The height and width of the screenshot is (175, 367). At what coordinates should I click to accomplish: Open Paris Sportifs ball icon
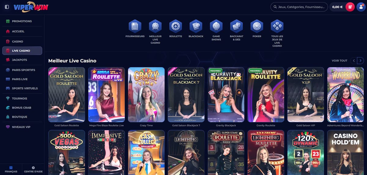click(x=8, y=70)
